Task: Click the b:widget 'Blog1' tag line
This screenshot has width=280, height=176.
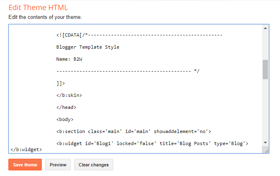Action: click(152, 143)
